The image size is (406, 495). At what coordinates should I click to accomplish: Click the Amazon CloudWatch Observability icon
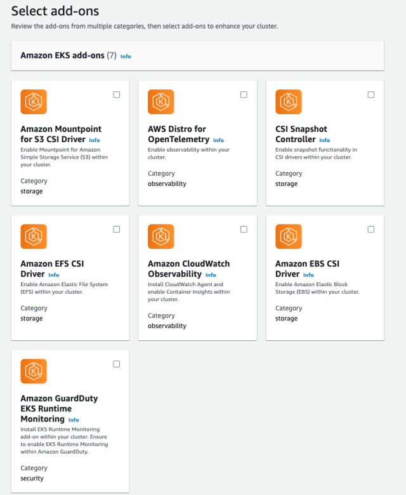pyautogui.click(x=161, y=237)
